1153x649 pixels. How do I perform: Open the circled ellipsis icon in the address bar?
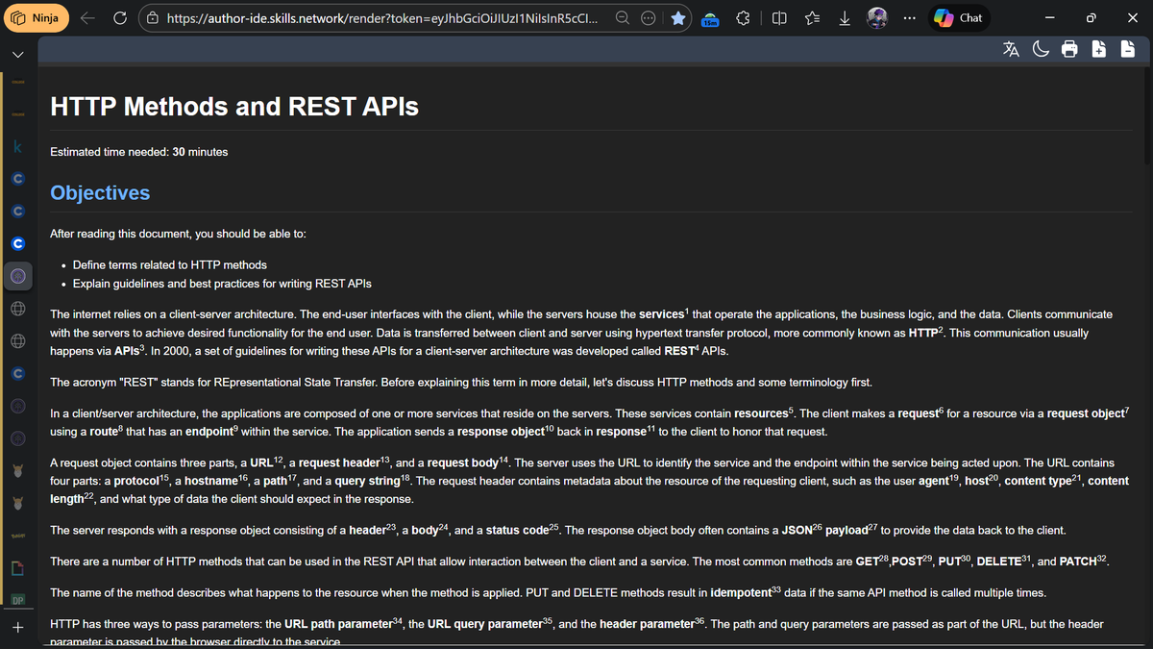tap(649, 18)
